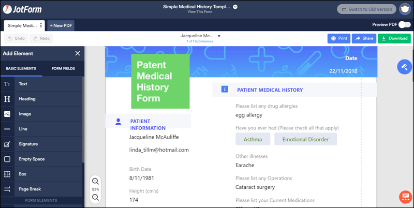Viewport: 414px width, 208px height.
Task: Open the Simple Medi... tab options menu
Action: pyautogui.click(x=41, y=25)
